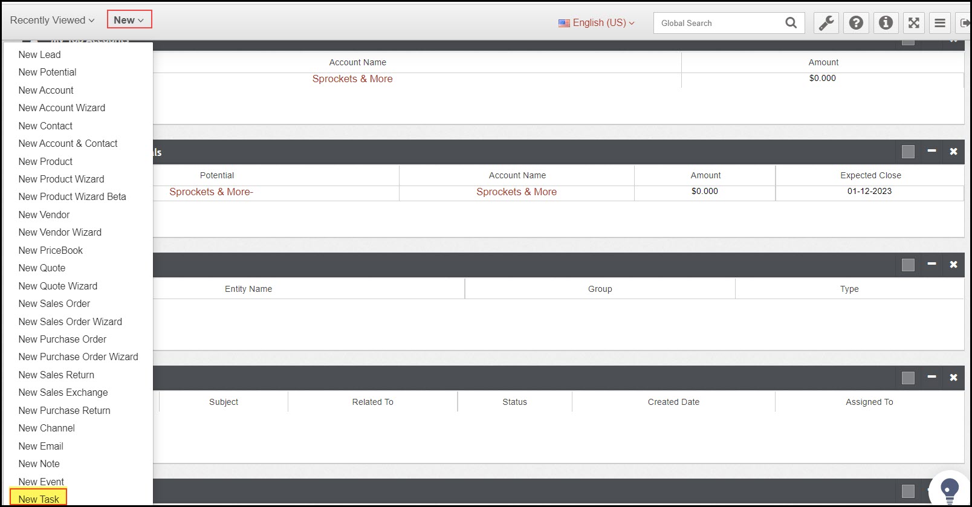
Task: Close the Entity Name/Group panel
Action: click(x=953, y=264)
